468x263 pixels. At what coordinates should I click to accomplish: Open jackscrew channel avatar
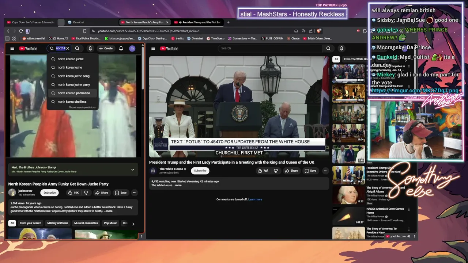[x=12, y=193]
